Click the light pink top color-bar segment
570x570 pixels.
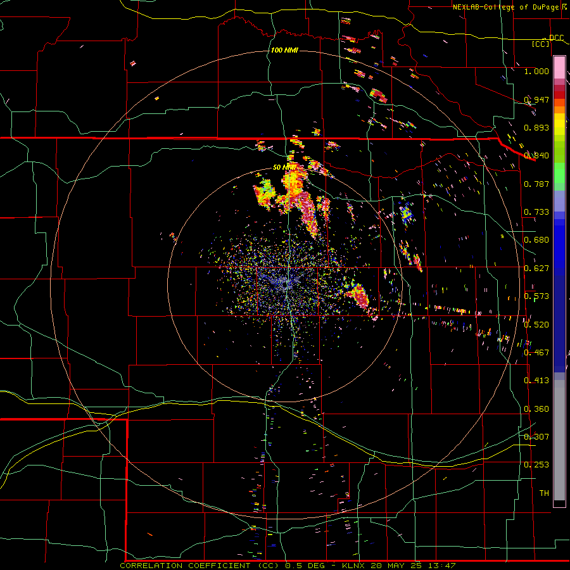(x=559, y=68)
